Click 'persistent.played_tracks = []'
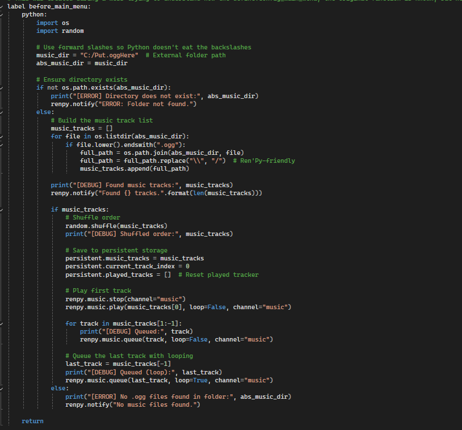 click(118, 275)
